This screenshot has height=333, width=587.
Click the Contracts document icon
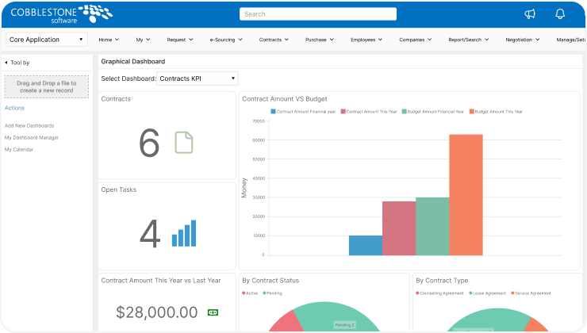[x=183, y=143]
